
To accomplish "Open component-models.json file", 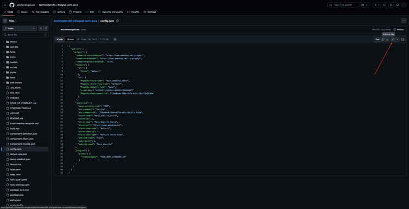I will 22,144.
